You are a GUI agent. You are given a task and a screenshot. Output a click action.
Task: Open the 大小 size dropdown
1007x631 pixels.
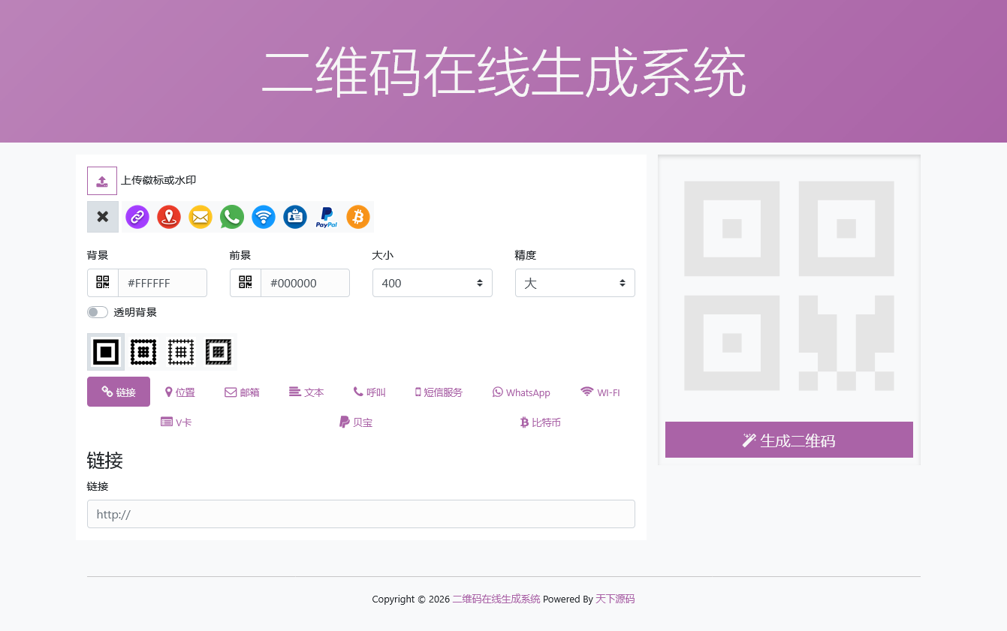click(433, 283)
